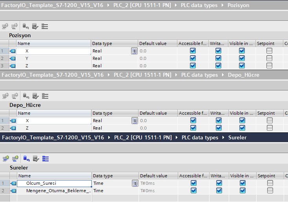The width and height of the screenshot is (288, 202).
Task: Select the Mengene_Oturma_Bekleme name cell
Action: [x=54, y=191]
